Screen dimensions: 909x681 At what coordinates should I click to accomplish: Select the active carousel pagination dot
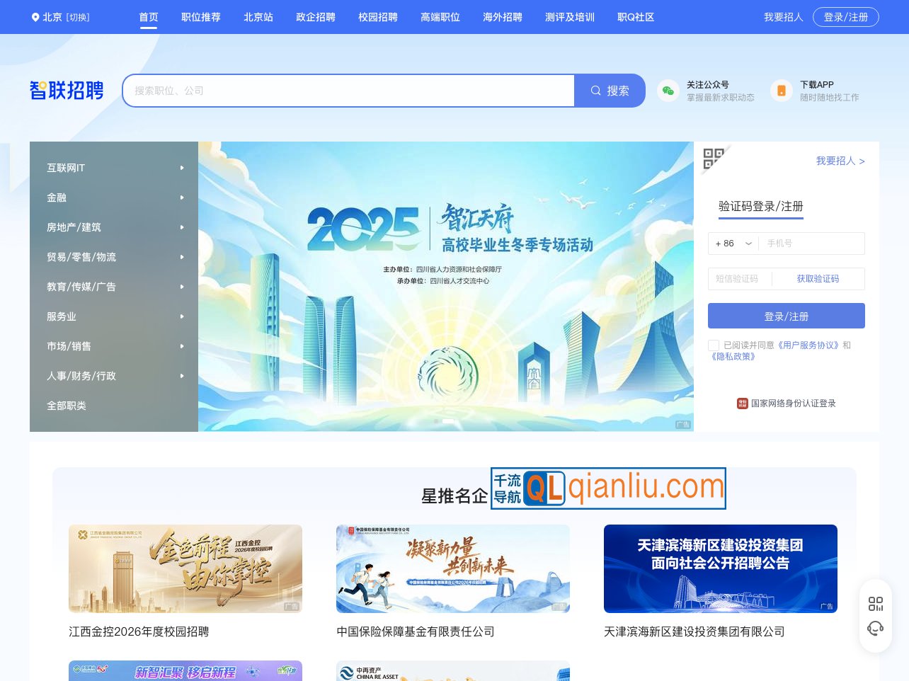click(449, 420)
